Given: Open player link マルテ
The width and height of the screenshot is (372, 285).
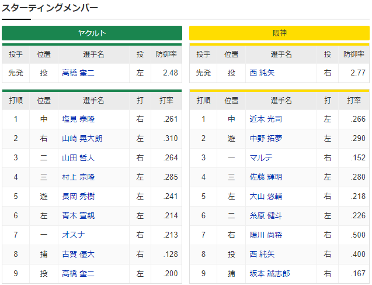Looking at the screenshot, I should (261, 157).
